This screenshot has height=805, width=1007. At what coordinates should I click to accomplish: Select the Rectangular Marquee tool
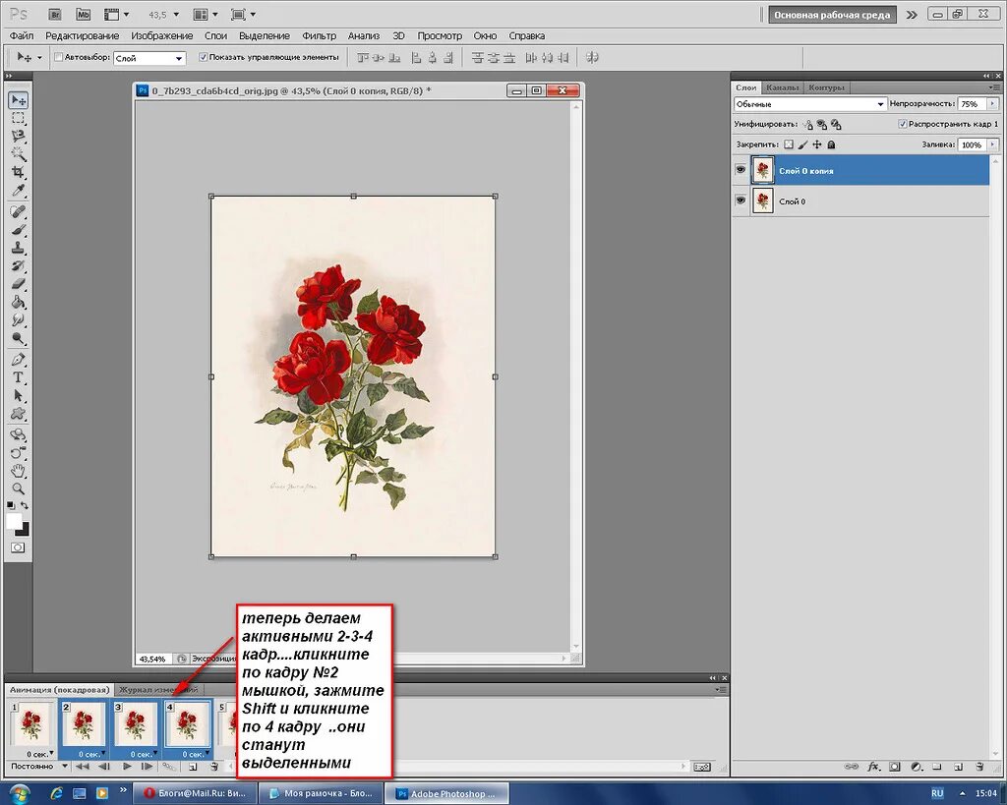click(18, 118)
